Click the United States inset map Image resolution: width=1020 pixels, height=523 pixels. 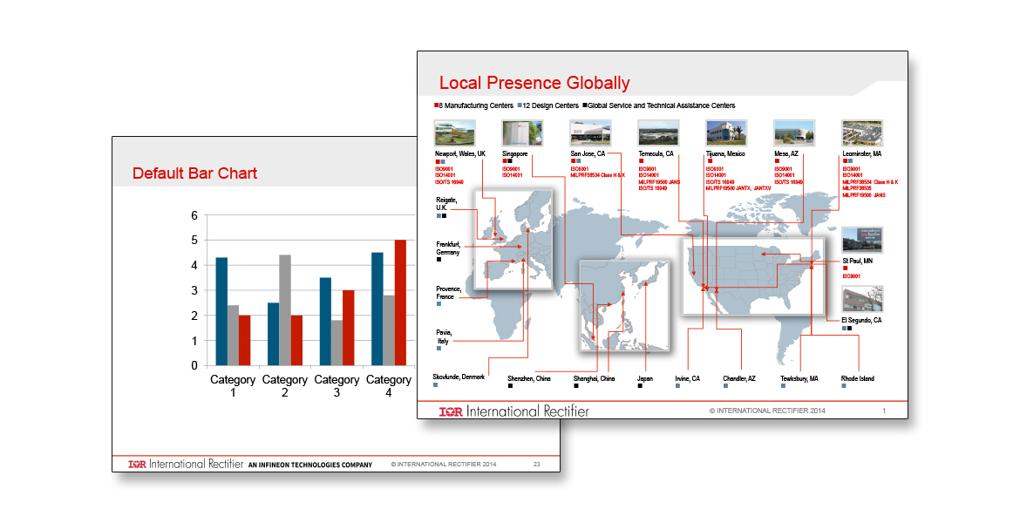pos(751,275)
